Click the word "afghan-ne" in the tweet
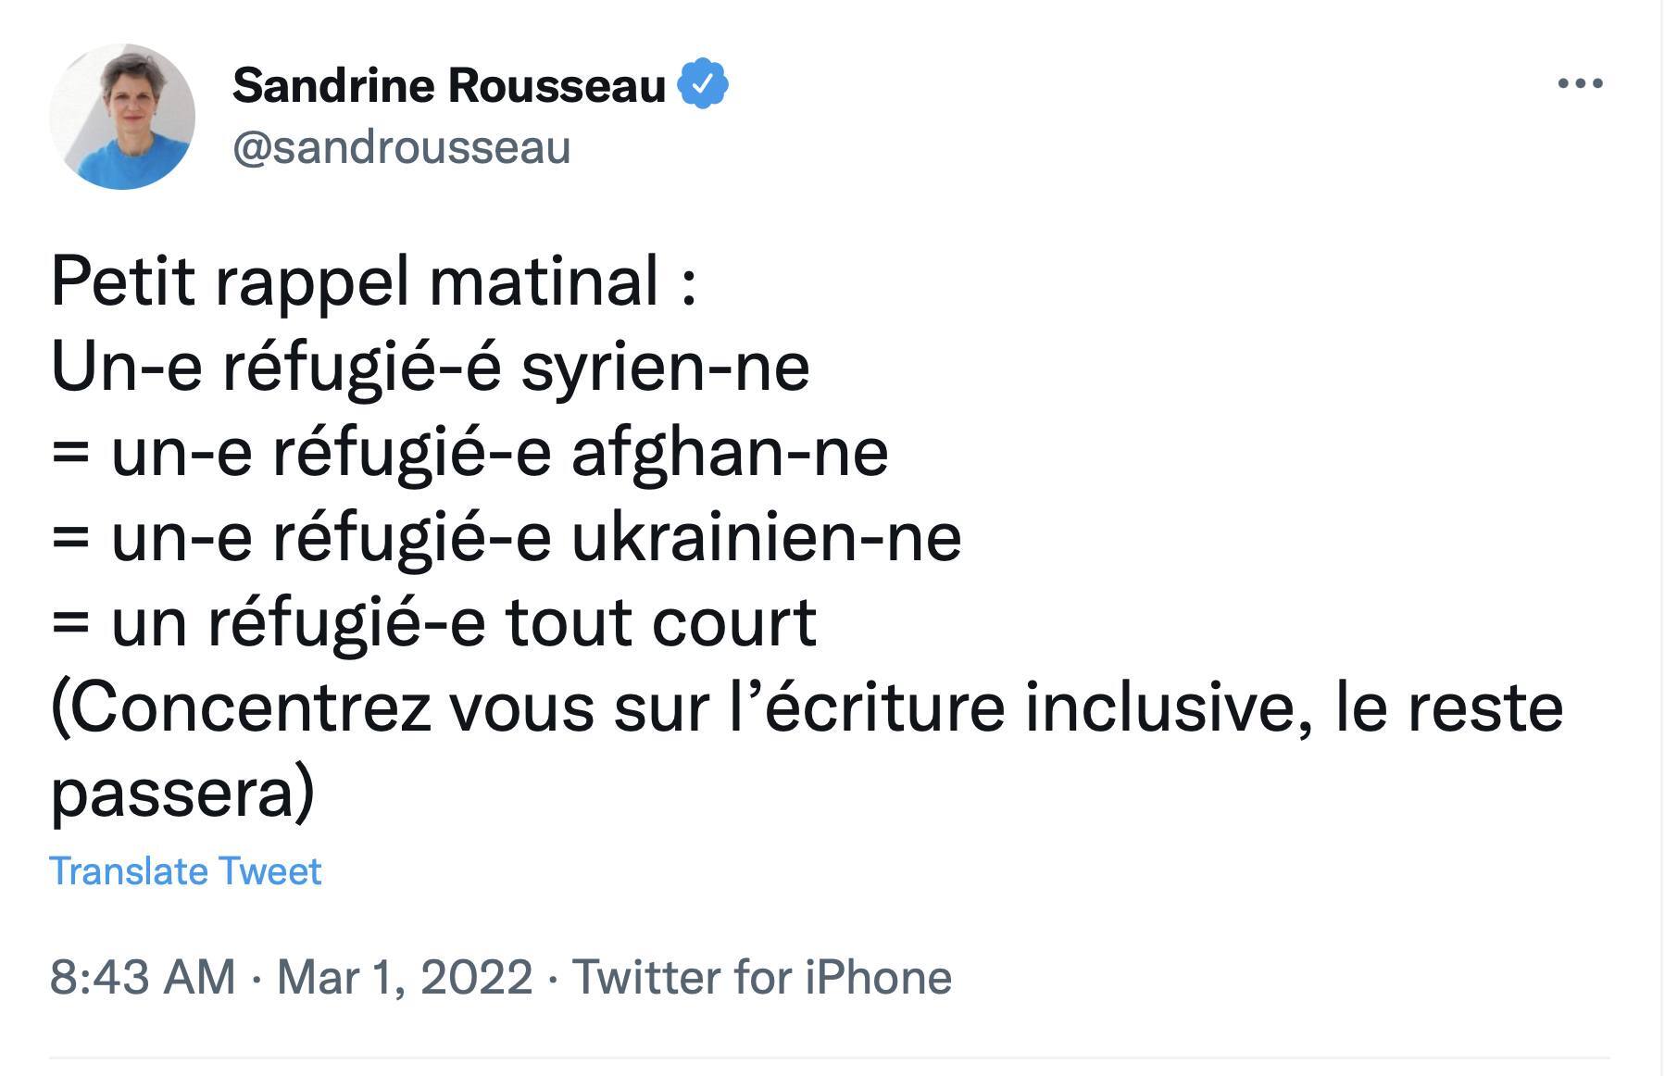Screen dimensions: 1665x1076 (730, 452)
